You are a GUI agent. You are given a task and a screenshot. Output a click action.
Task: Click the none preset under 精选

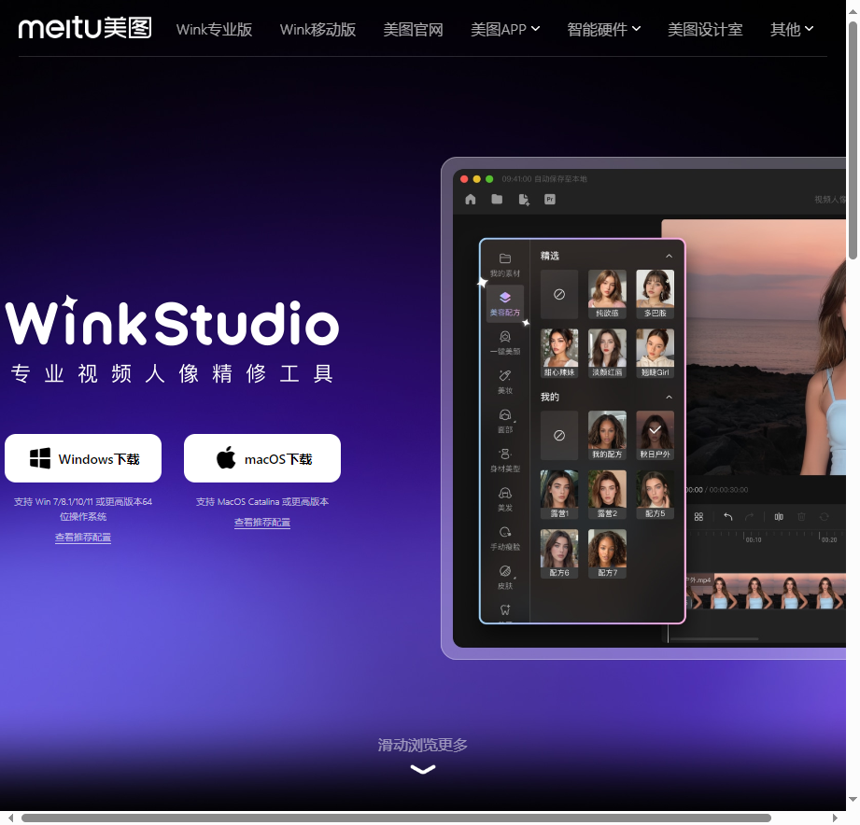tap(559, 294)
